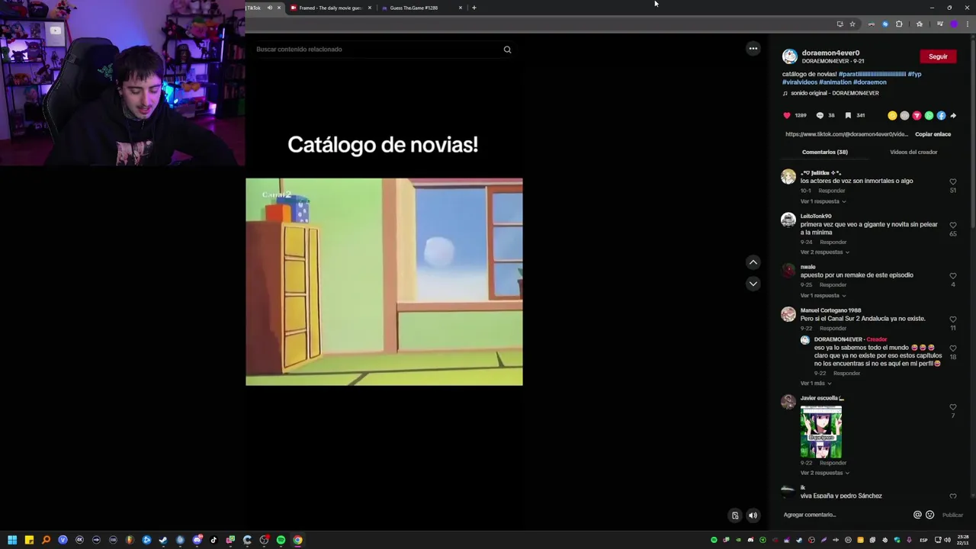Open Chrome three-dot menu
This screenshot has height=549, width=976.
coord(968,24)
